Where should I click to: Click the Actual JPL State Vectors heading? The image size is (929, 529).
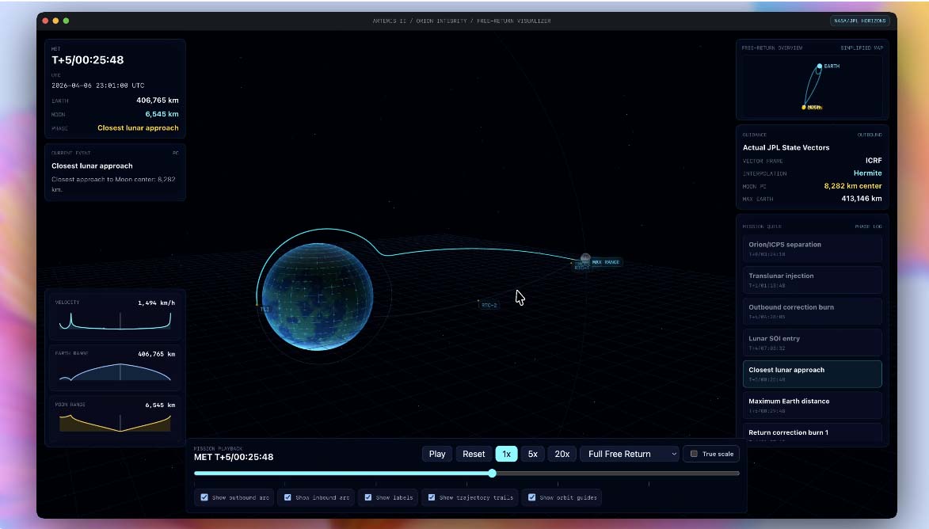point(786,147)
